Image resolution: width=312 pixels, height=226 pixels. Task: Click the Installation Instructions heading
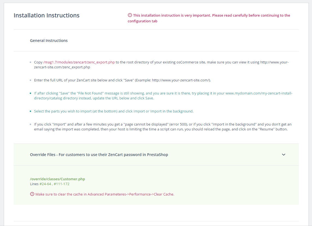pyautogui.click(x=47, y=15)
